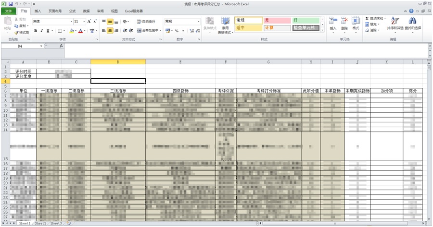Expand the Name Box dropdown arrow
This screenshot has height=227, width=433.
41,46
